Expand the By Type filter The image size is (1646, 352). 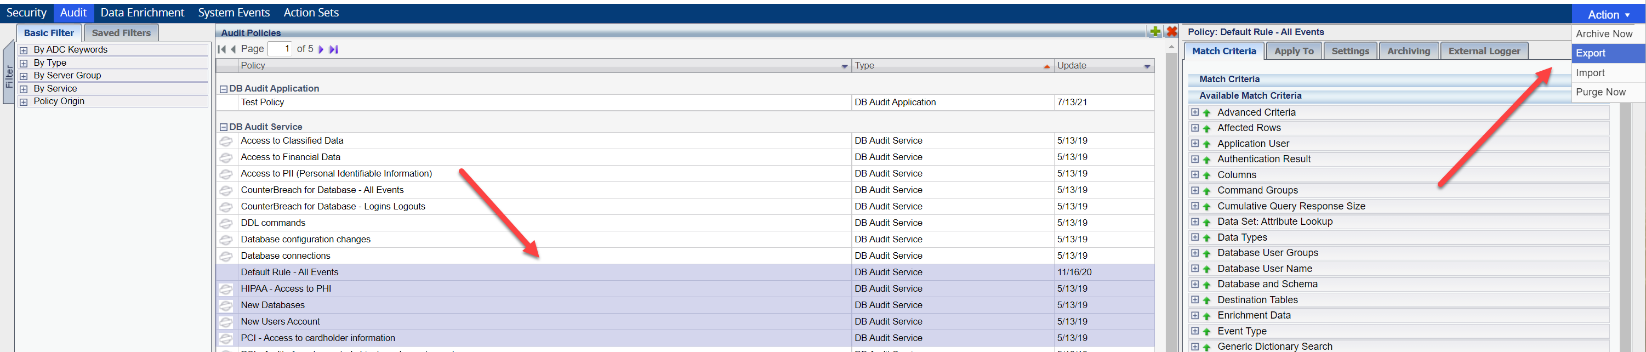tap(24, 63)
